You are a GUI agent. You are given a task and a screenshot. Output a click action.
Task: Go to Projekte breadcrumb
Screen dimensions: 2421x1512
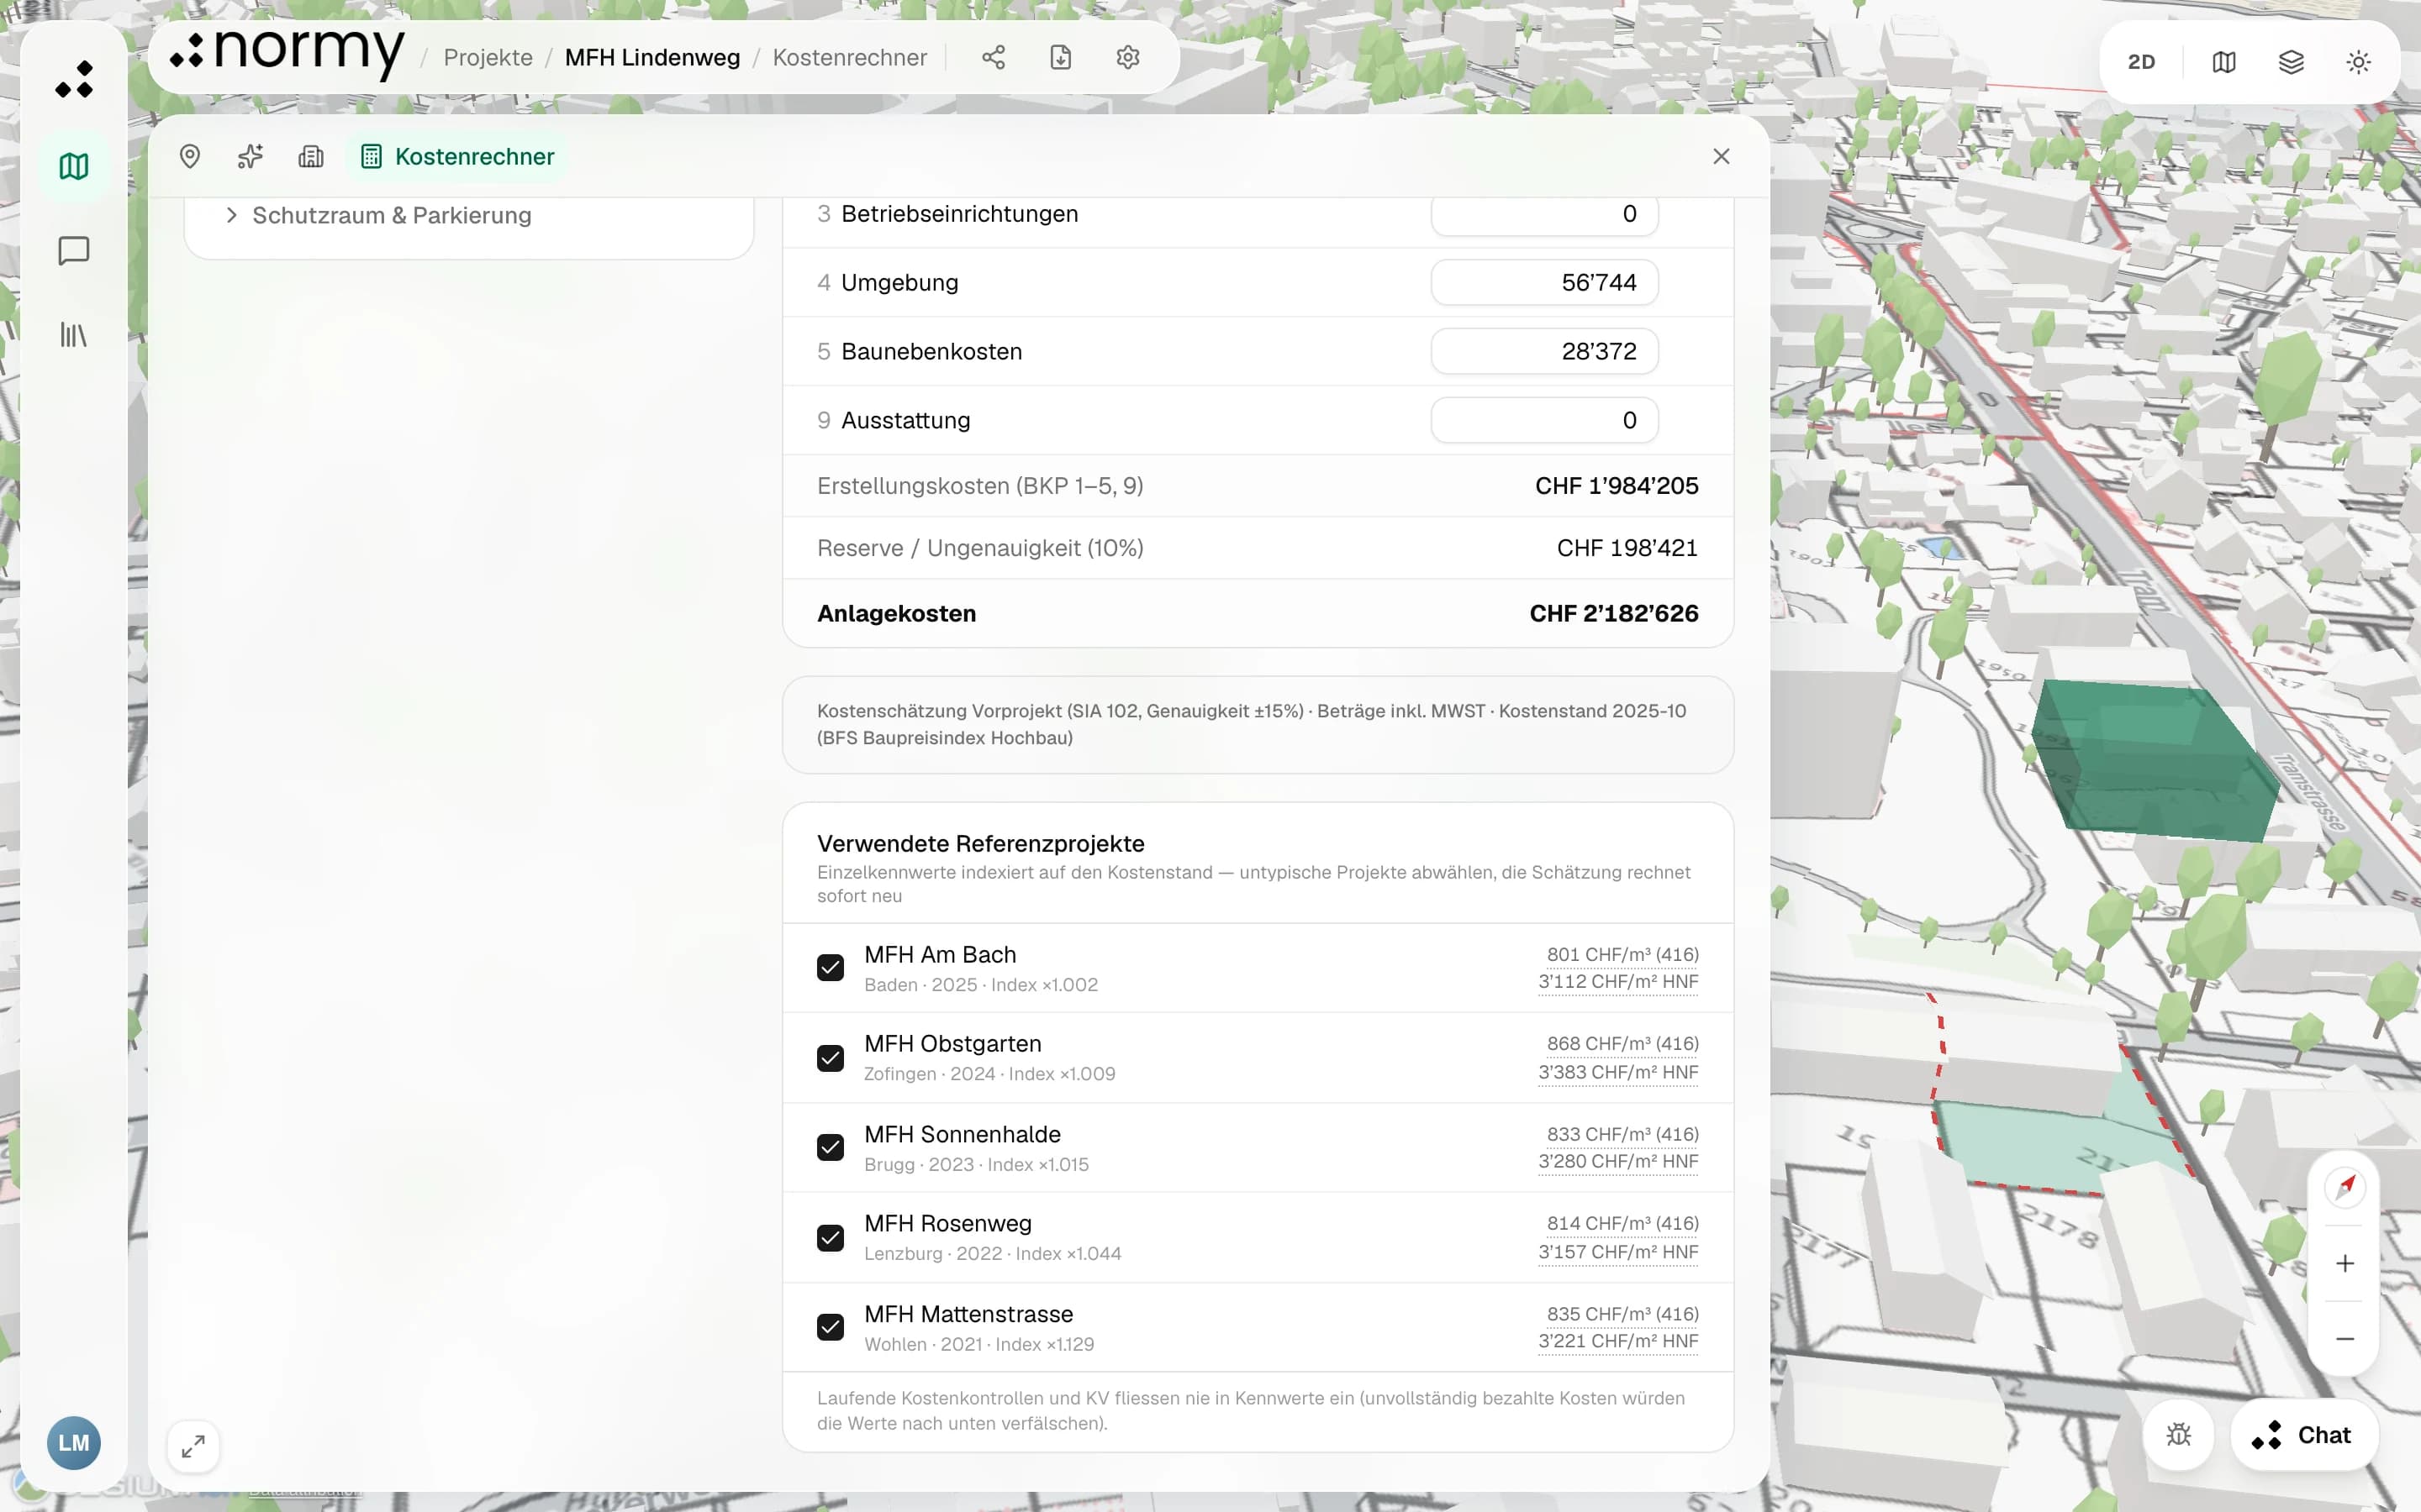[488, 58]
